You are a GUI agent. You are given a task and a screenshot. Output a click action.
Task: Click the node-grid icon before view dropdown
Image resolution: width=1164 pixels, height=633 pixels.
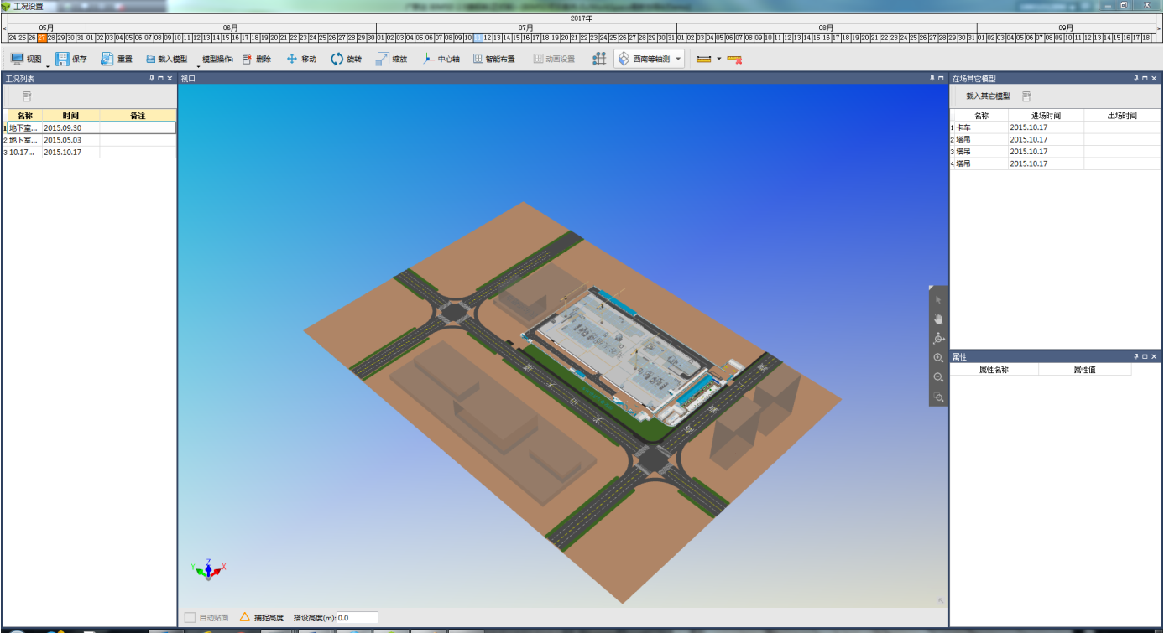click(599, 59)
